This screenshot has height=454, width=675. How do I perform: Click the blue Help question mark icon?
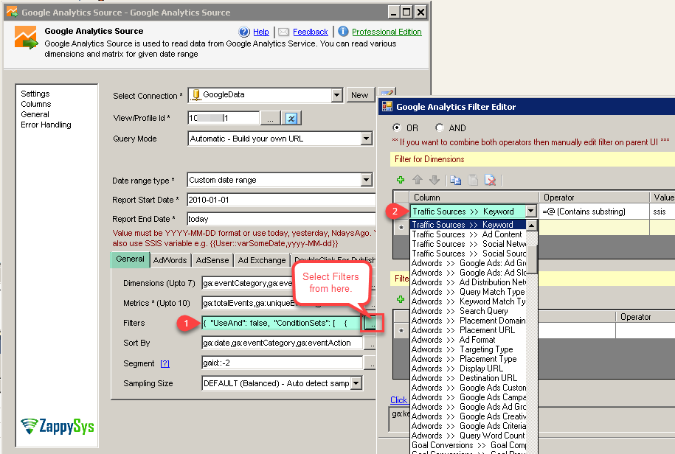[244, 32]
